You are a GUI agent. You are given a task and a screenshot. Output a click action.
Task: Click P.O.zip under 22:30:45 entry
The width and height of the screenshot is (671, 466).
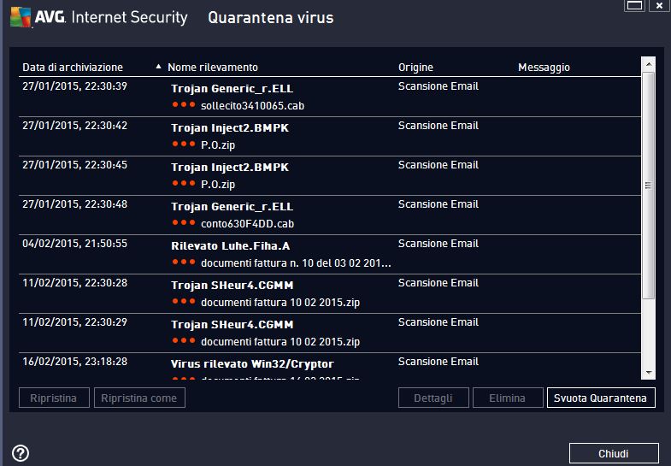[x=218, y=185]
